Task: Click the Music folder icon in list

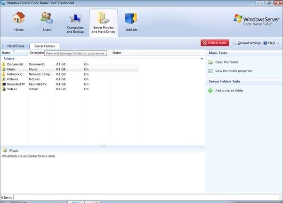Action: 4,69
